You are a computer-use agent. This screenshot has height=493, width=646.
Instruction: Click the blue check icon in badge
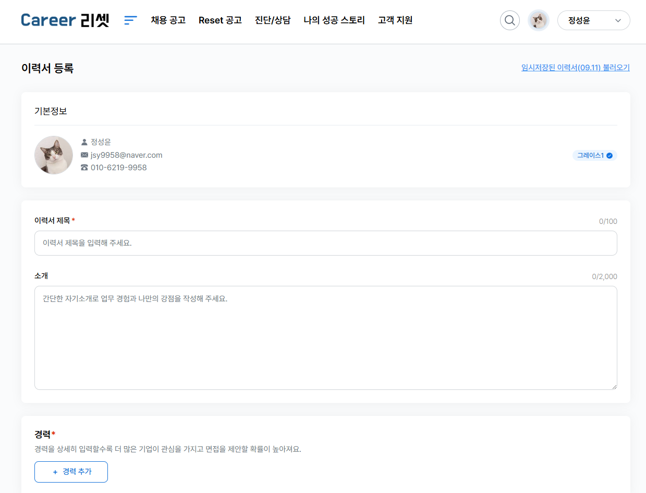[610, 156]
